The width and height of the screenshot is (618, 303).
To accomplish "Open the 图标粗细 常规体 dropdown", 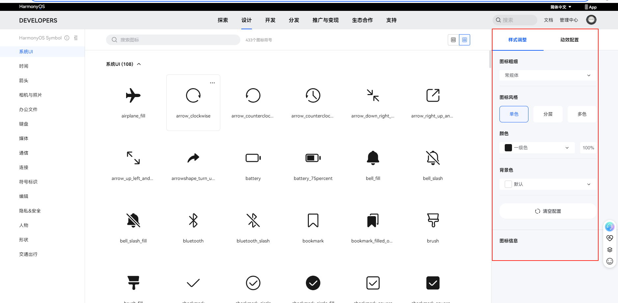I will (548, 75).
